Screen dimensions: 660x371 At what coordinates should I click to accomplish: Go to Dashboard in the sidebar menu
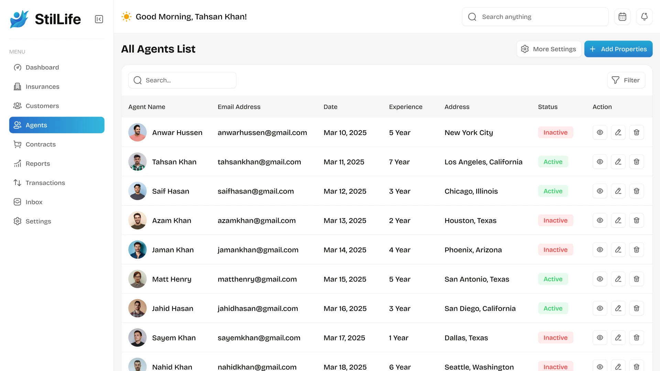click(42, 67)
